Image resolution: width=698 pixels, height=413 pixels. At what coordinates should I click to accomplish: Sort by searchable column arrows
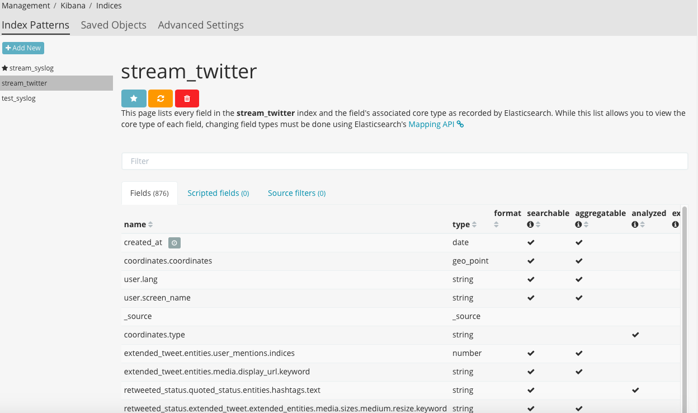click(538, 224)
